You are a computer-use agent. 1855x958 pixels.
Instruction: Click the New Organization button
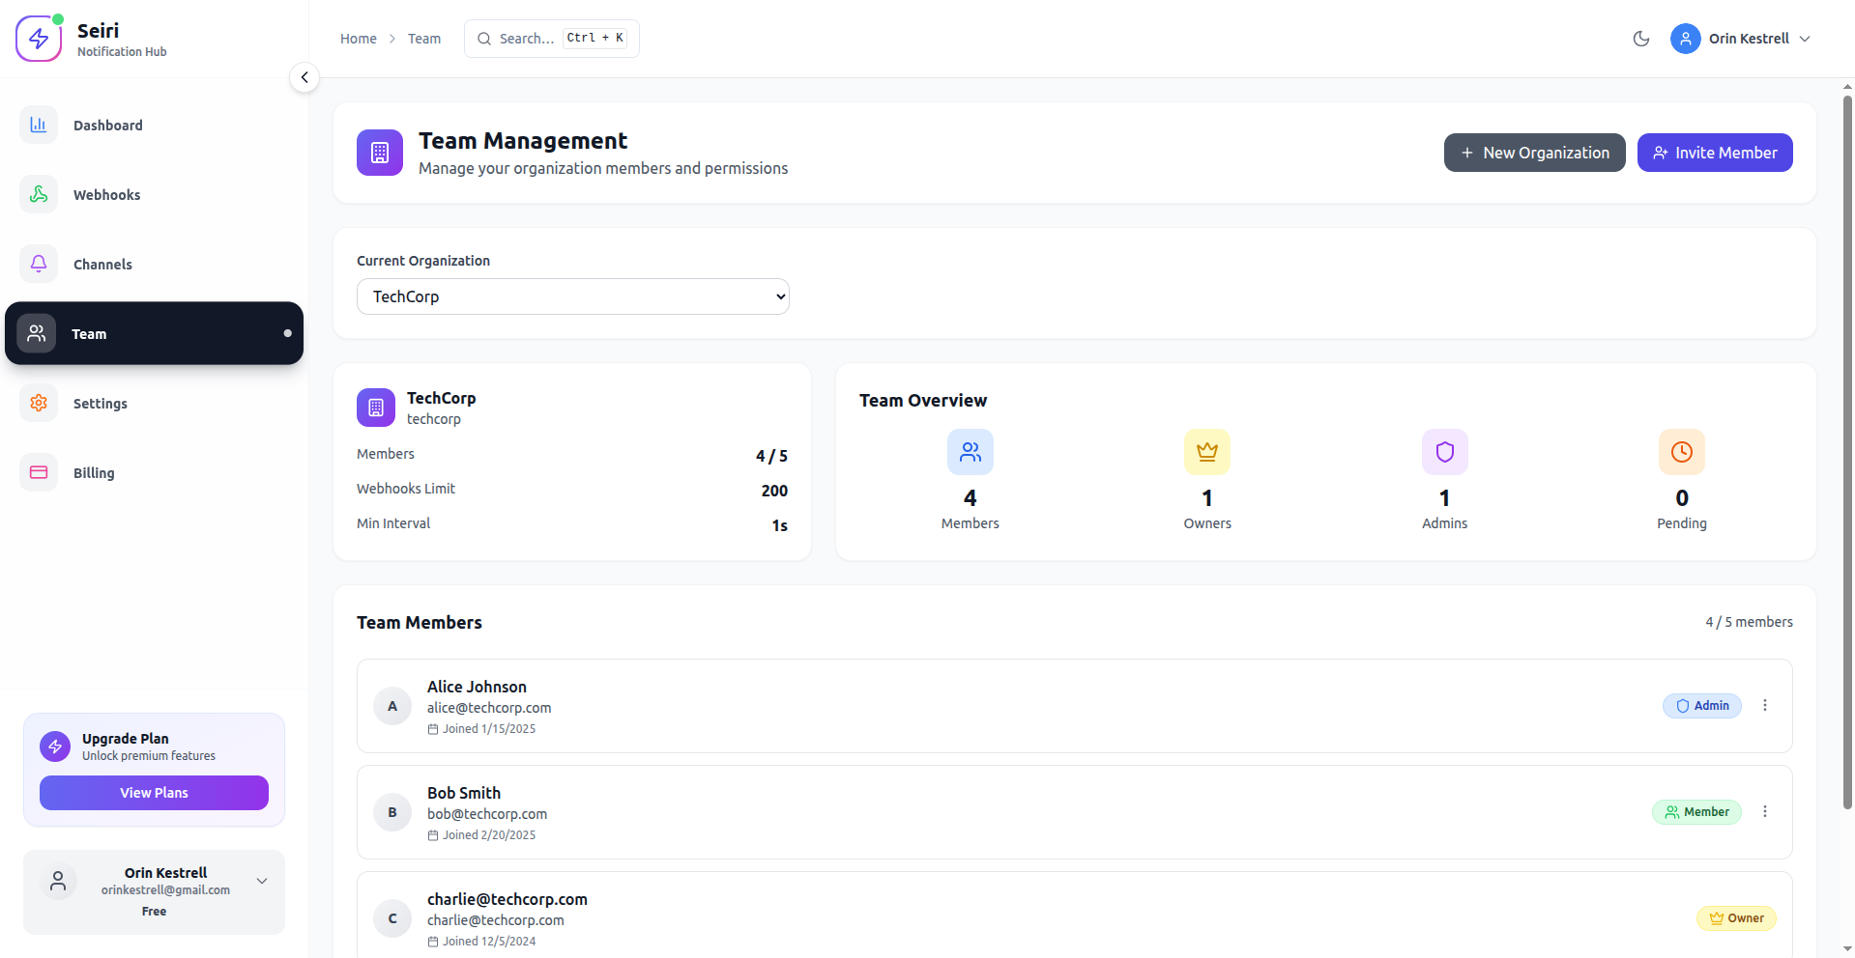[x=1534, y=153]
